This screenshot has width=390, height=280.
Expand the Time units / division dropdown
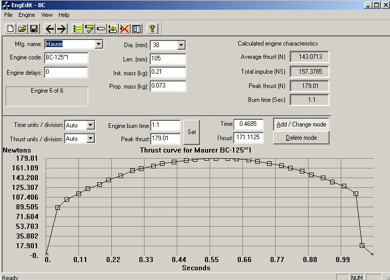click(x=91, y=125)
